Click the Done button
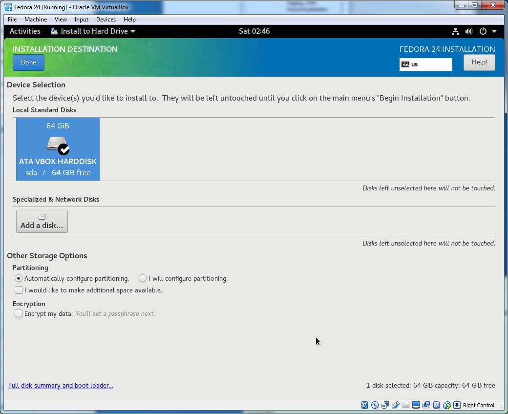The width and height of the screenshot is (508, 414). [28, 62]
